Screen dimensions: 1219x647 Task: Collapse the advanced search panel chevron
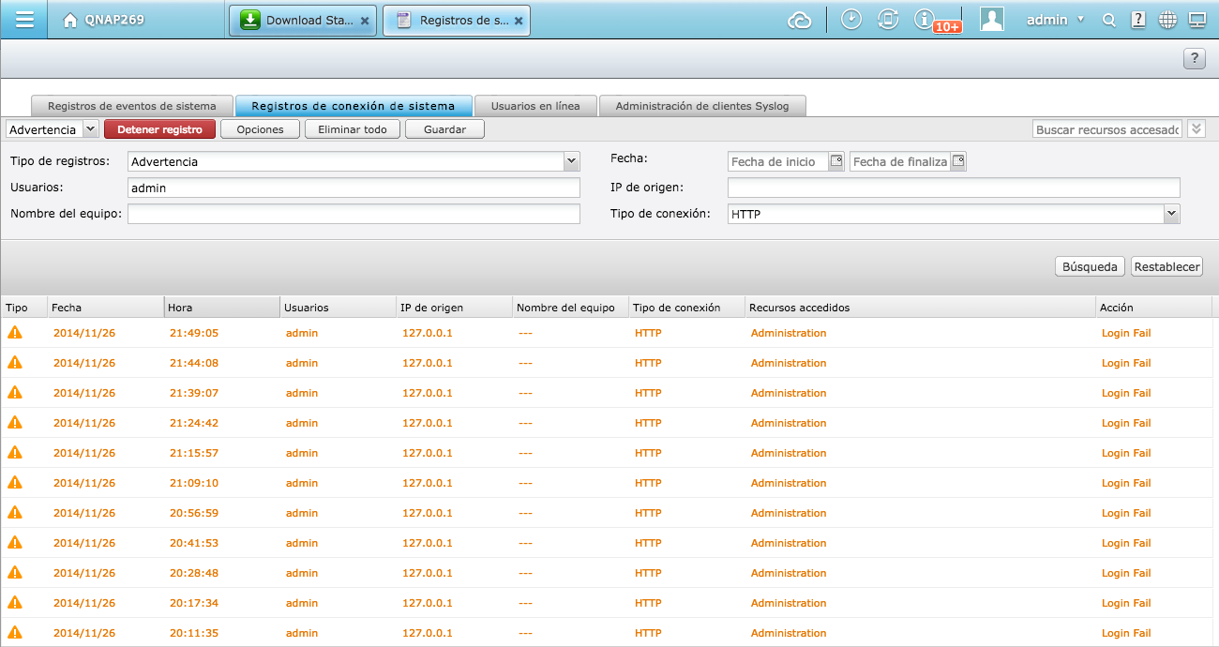pos(1196,128)
